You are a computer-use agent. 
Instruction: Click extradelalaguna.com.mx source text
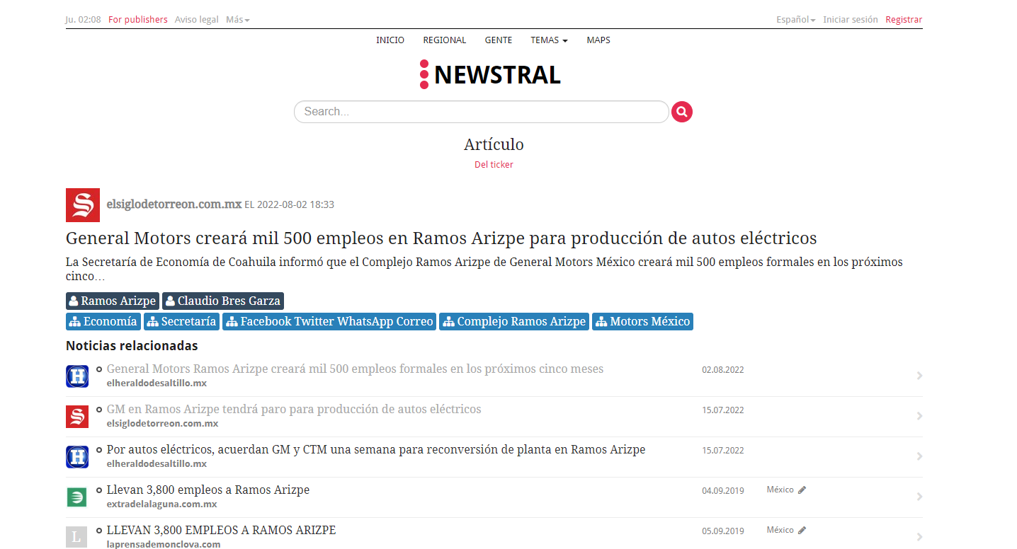point(161,504)
